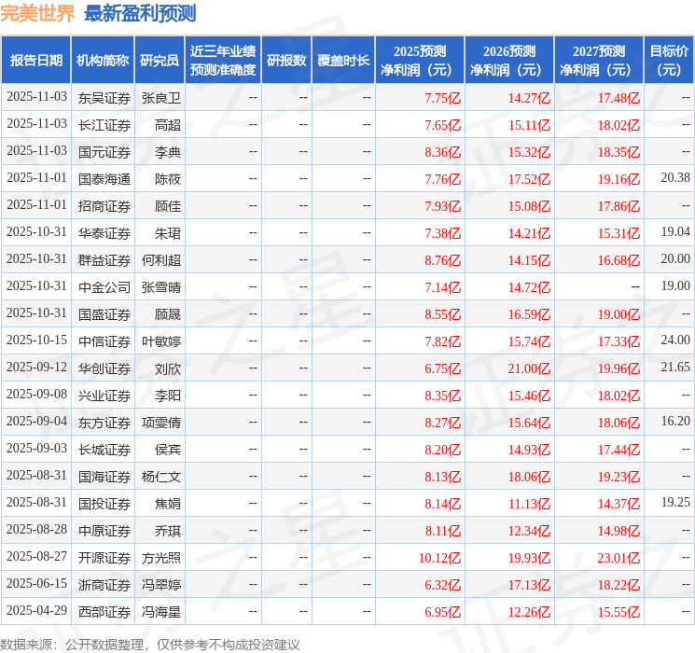The width and height of the screenshot is (695, 653).
Task: Select 国投证券 institution cell
Action: [x=104, y=504]
